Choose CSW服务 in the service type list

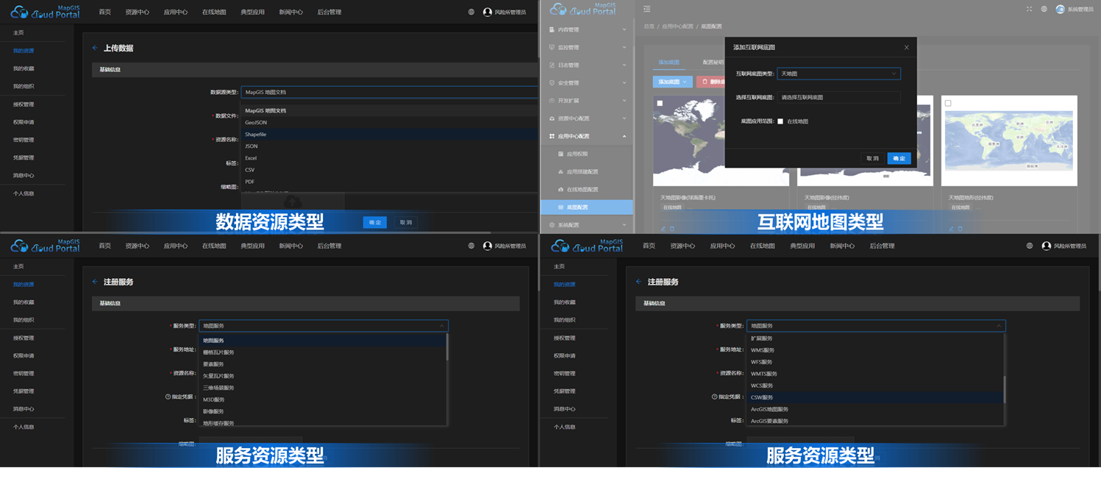point(874,397)
